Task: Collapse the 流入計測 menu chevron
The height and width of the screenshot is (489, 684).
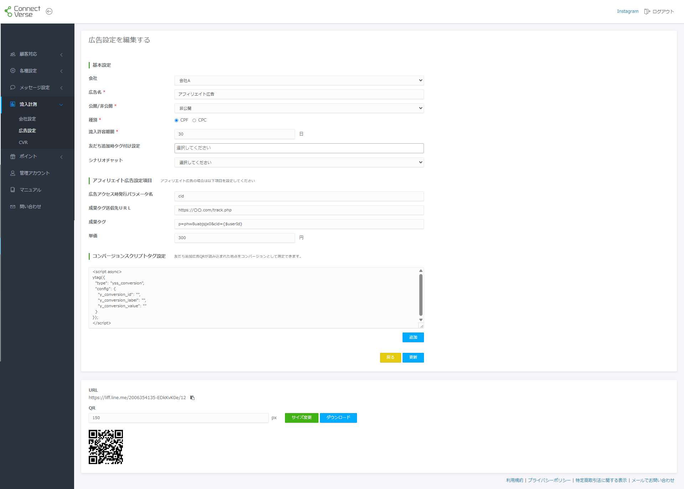Action: [61, 104]
